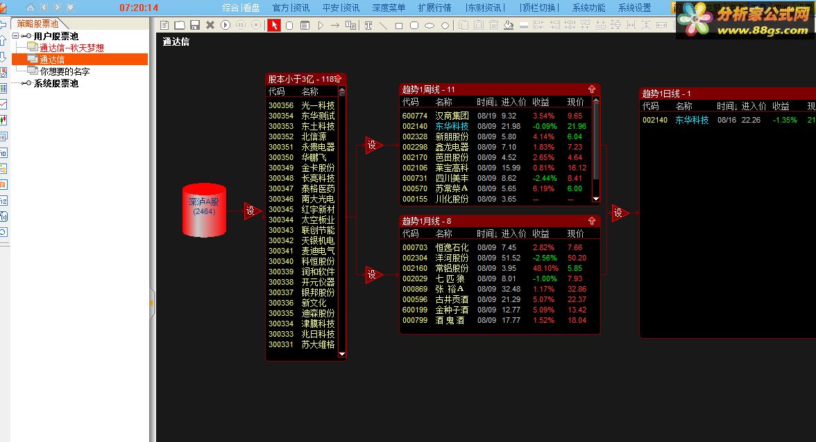Select 通达信--秋天梦想 in the tree
This screenshot has width=816, height=442.
pyautogui.click(x=72, y=48)
